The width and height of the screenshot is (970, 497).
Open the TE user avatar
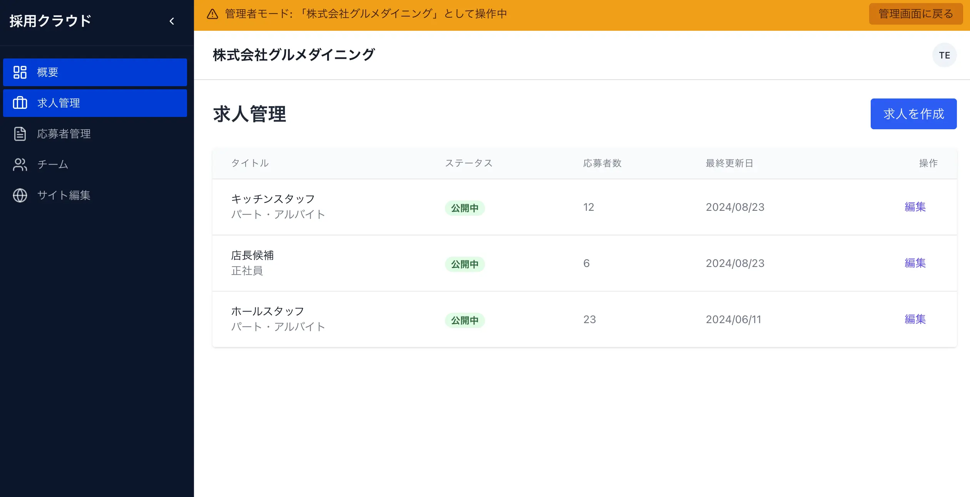point(945,55)
